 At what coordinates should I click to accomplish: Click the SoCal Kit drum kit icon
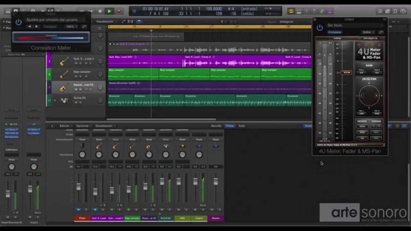[x=64, y=100]
